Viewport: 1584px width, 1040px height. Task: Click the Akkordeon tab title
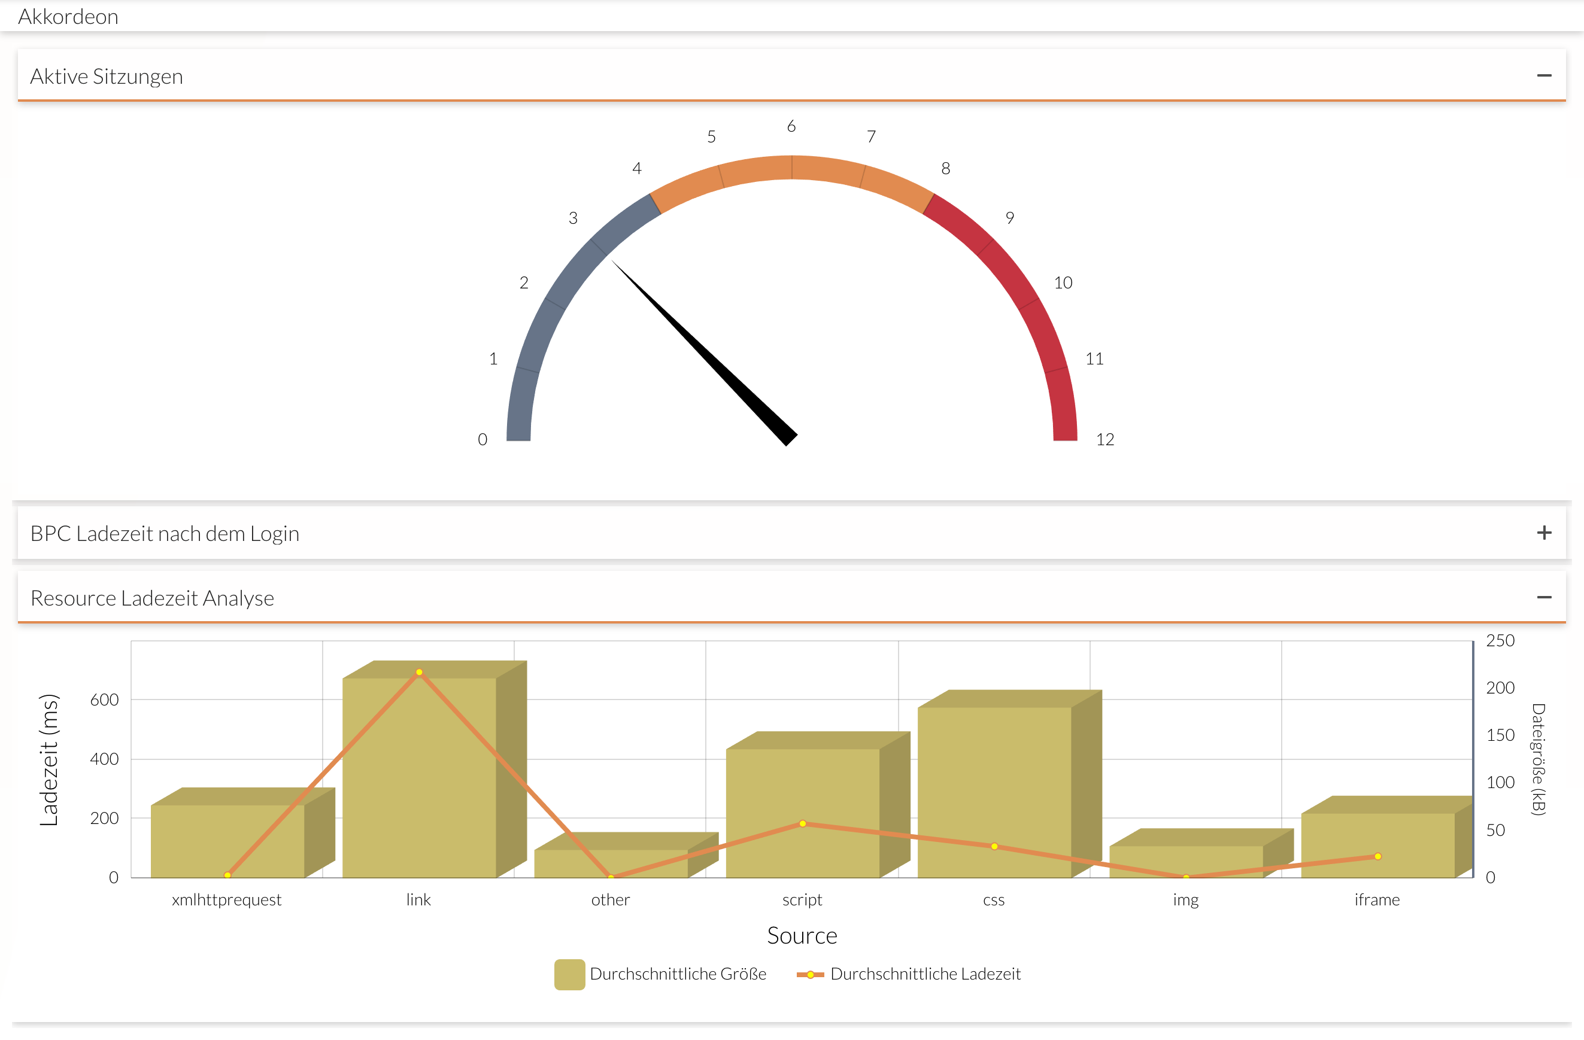68,17
